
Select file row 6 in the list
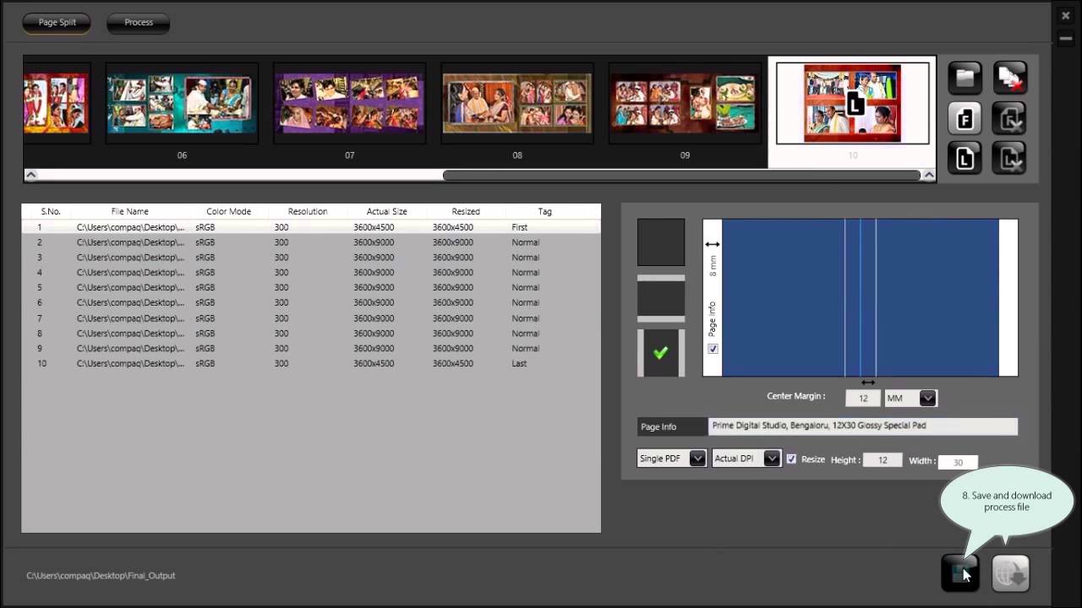pyautogui.click(x=311, y=303)
